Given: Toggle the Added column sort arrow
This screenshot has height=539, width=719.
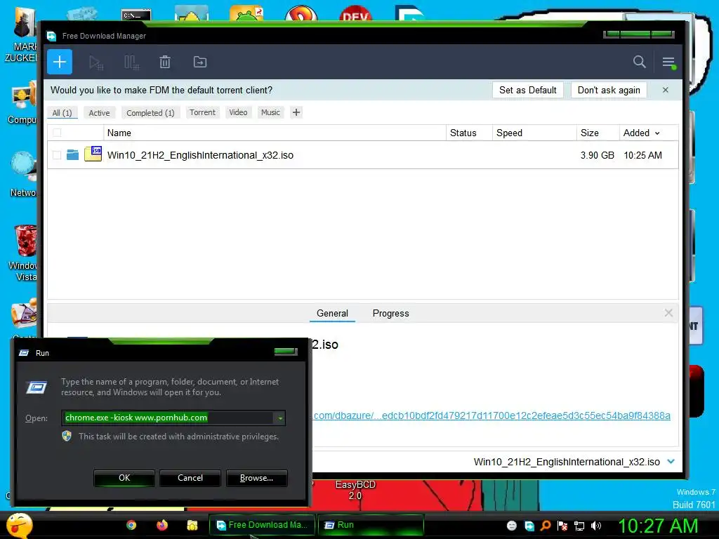Looking at the screenshot, I should coord(657,133).
